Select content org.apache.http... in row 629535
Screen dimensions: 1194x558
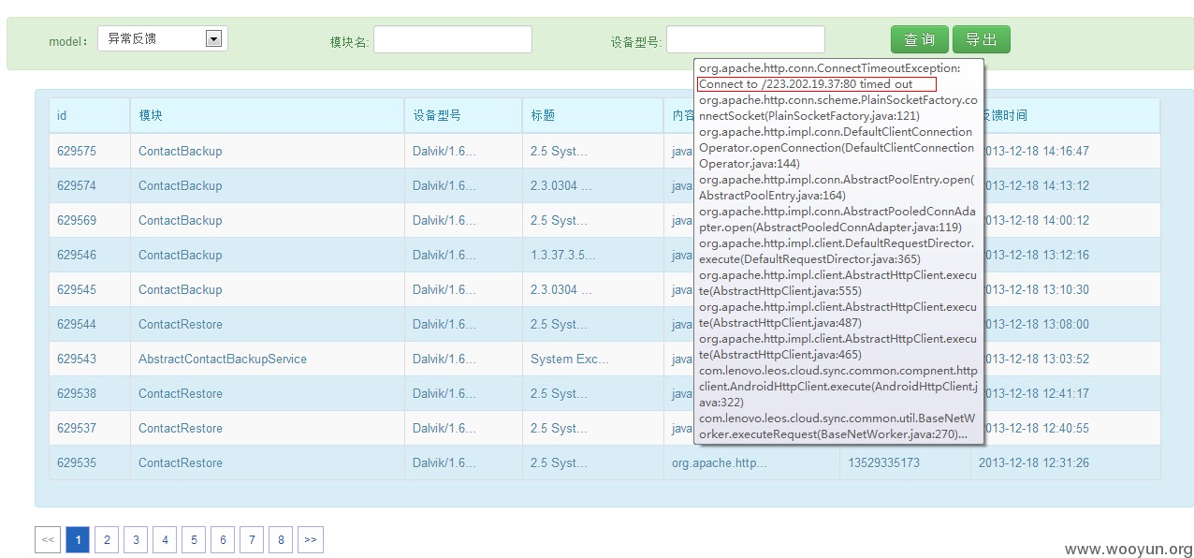coord(720,463)
